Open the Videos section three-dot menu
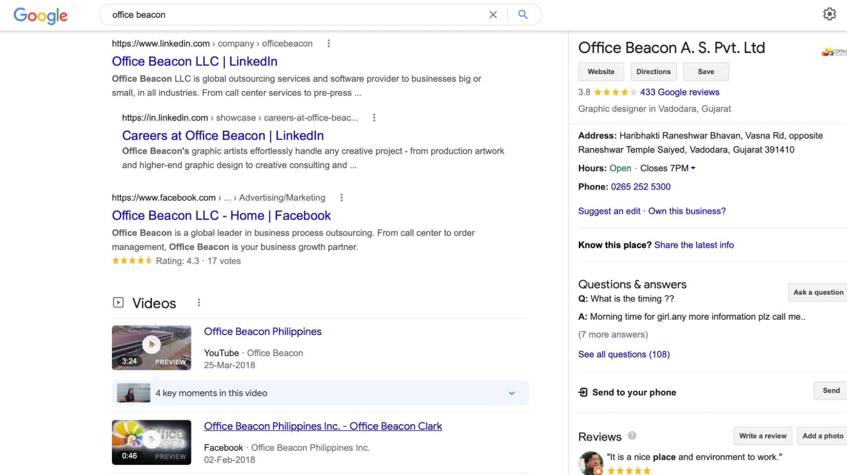Viewport: 847px width, 475px height. (x=199, y=303)
